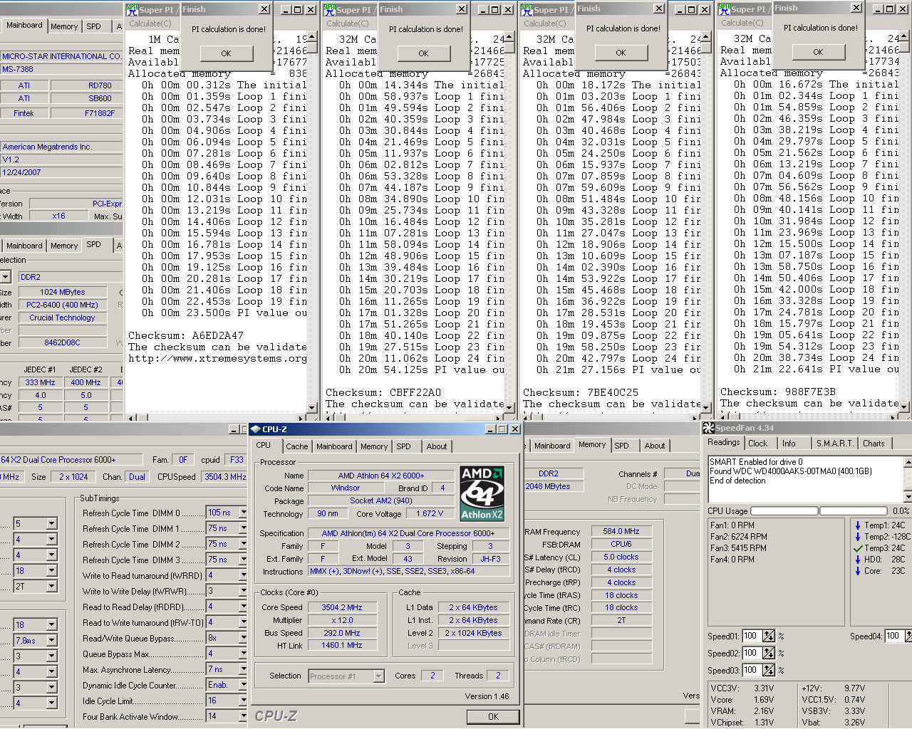Open Calculate(C) menu in the 1M Super PI window

(x=150, y=23)
